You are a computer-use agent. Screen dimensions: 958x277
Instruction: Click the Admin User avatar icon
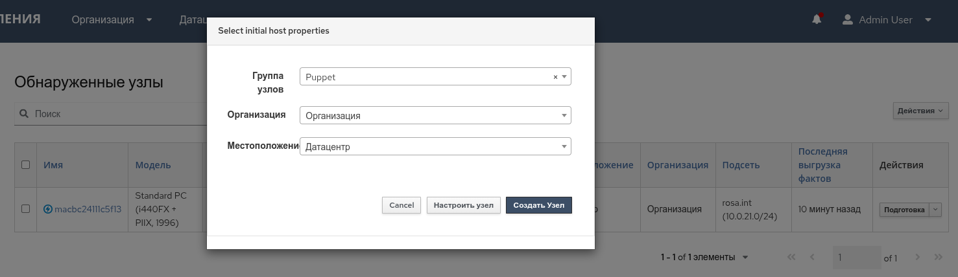click(847, 19)
